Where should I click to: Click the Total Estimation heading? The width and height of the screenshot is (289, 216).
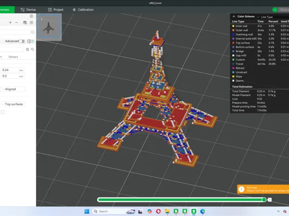(x=242, y=87)
